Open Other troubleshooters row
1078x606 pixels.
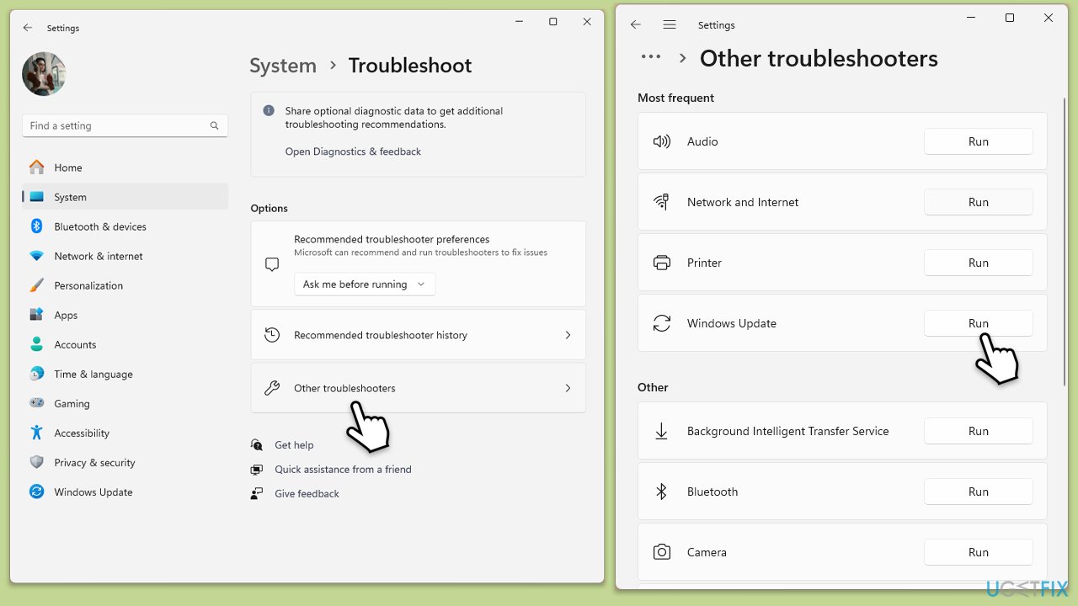tap(418, 388)
